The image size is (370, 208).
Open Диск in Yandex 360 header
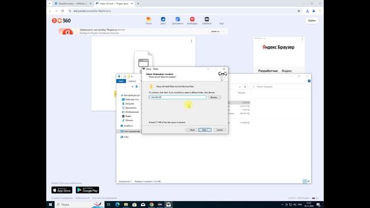coord(163,21)
